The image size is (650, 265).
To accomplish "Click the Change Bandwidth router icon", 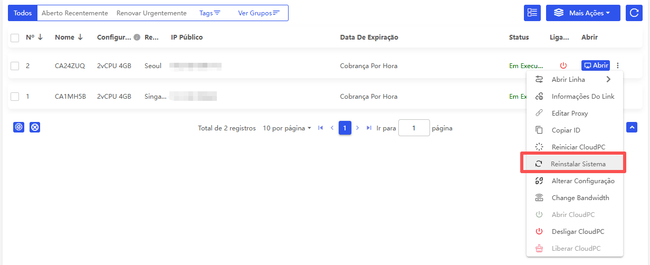I will pyautogui.click(x=539, y=198).
